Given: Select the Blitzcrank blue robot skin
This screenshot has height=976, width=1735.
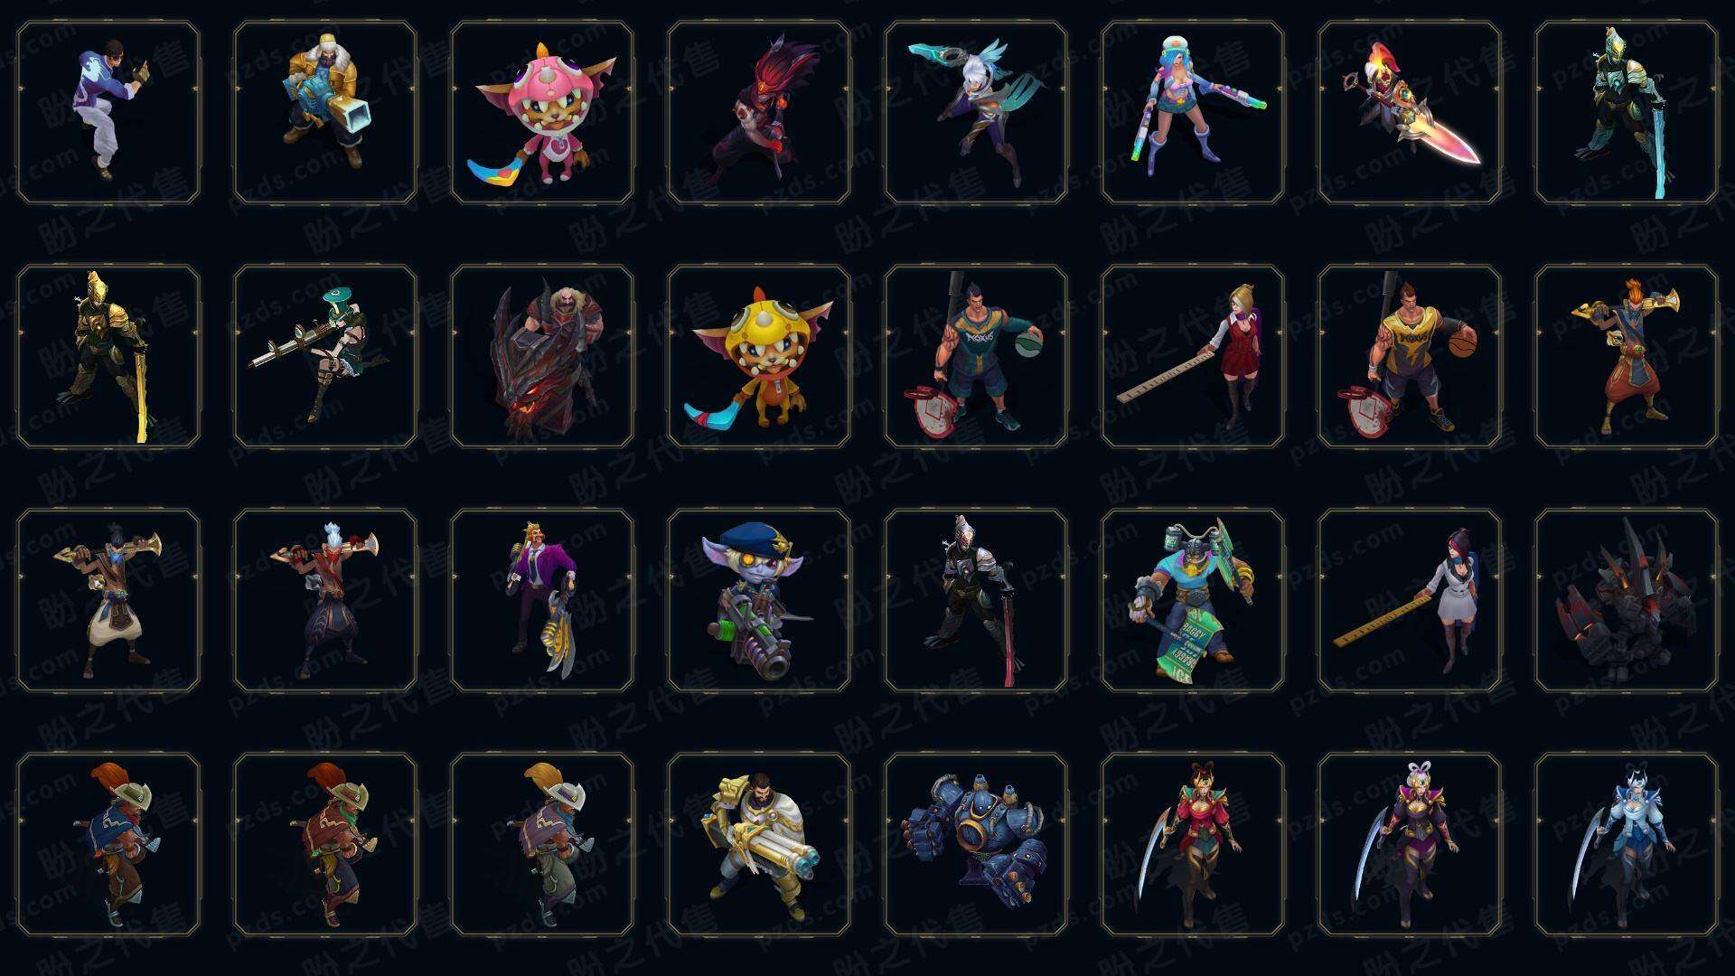Looking at the screenshot, I should (x=976, y=845).
